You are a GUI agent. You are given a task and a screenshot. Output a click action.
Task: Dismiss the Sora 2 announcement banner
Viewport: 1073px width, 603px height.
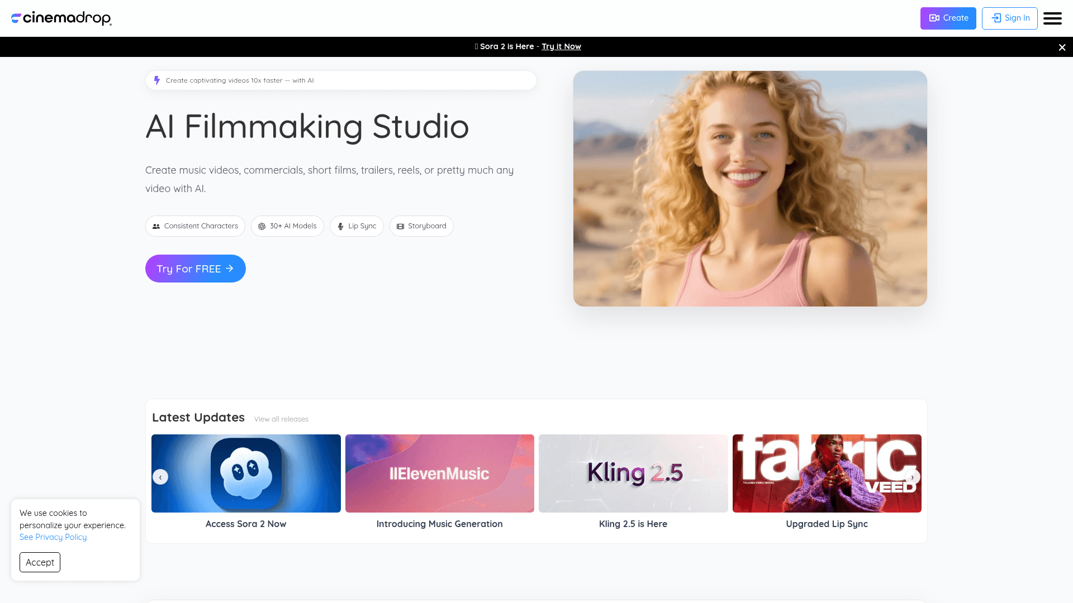1062,47
